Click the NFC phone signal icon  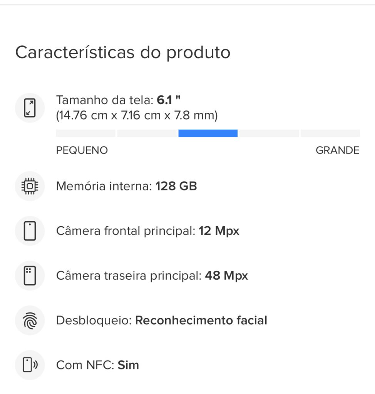(x=30, y=365)
